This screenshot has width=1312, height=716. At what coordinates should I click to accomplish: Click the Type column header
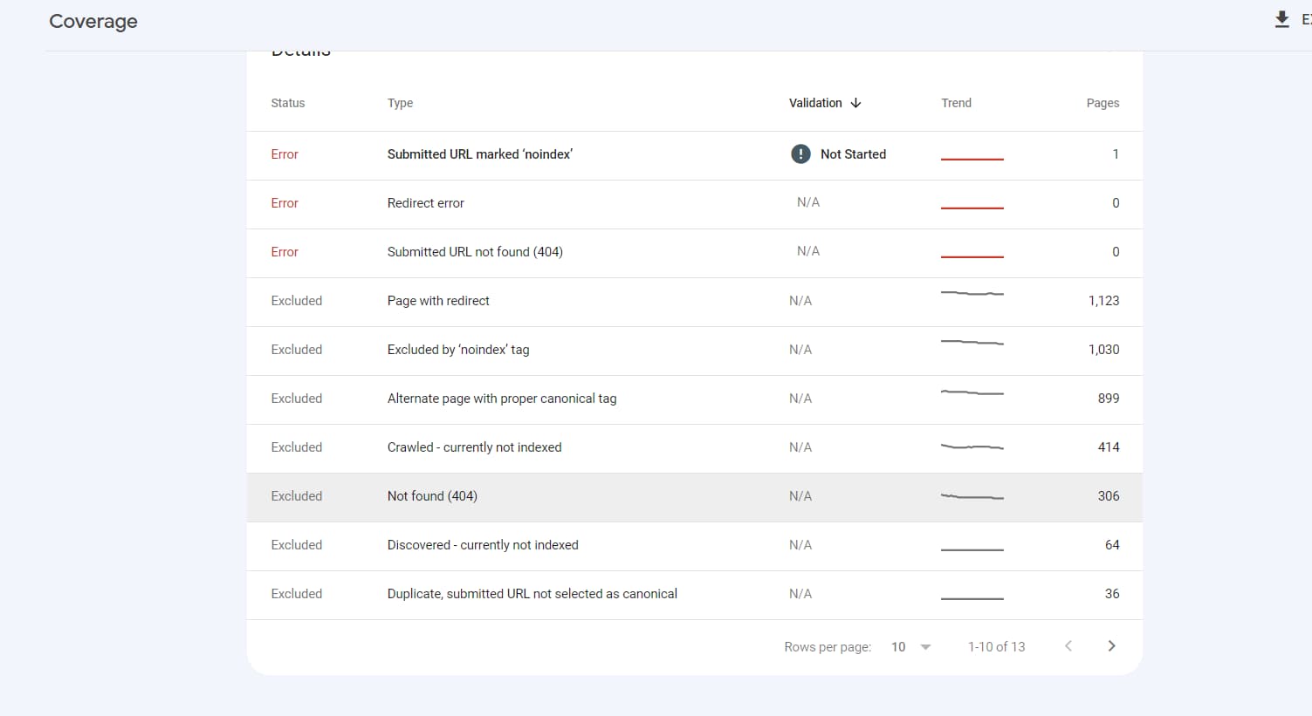(400, 103)
